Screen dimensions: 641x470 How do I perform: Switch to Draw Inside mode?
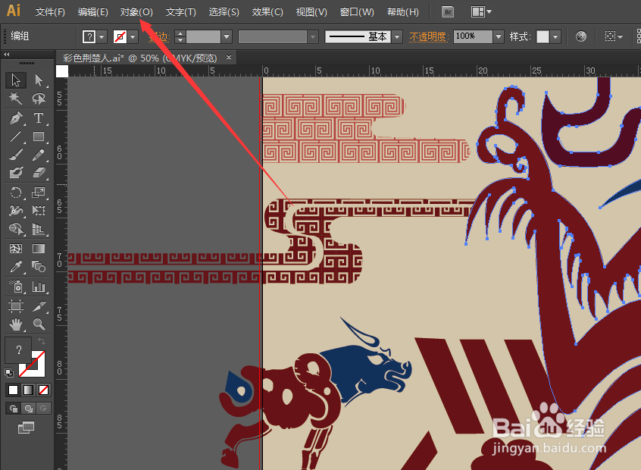point(43,409)
